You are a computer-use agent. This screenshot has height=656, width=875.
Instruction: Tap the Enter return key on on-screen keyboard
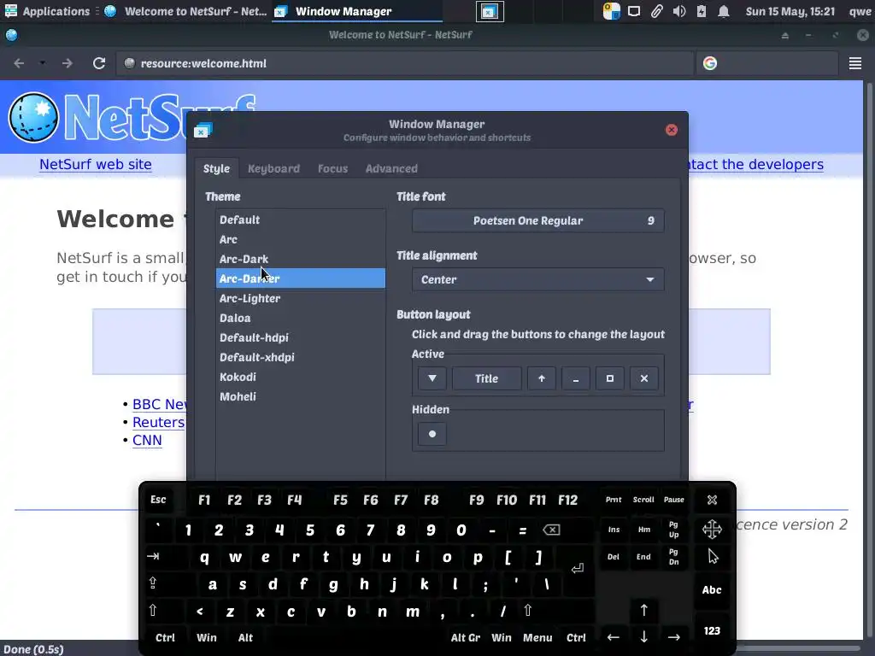[x=578, y=569]
